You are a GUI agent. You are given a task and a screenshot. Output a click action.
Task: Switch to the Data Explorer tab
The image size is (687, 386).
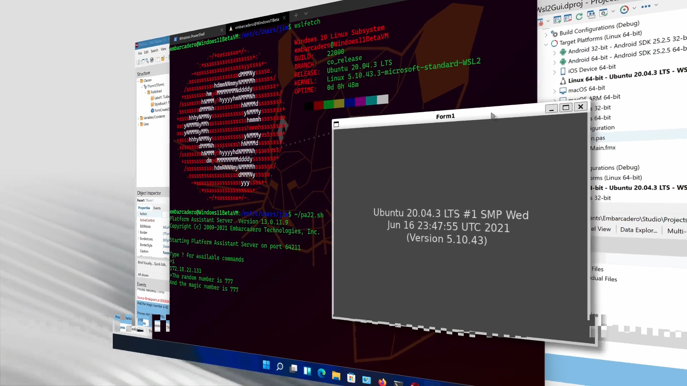click(639, 230)
